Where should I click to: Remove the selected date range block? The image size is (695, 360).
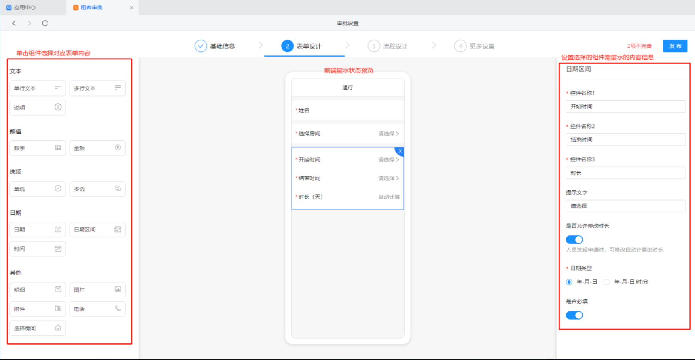pyautogui.click(x=400, y=151)
